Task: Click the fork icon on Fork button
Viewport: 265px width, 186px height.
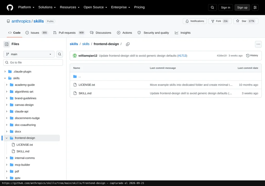Action: [x=213, y=21]
